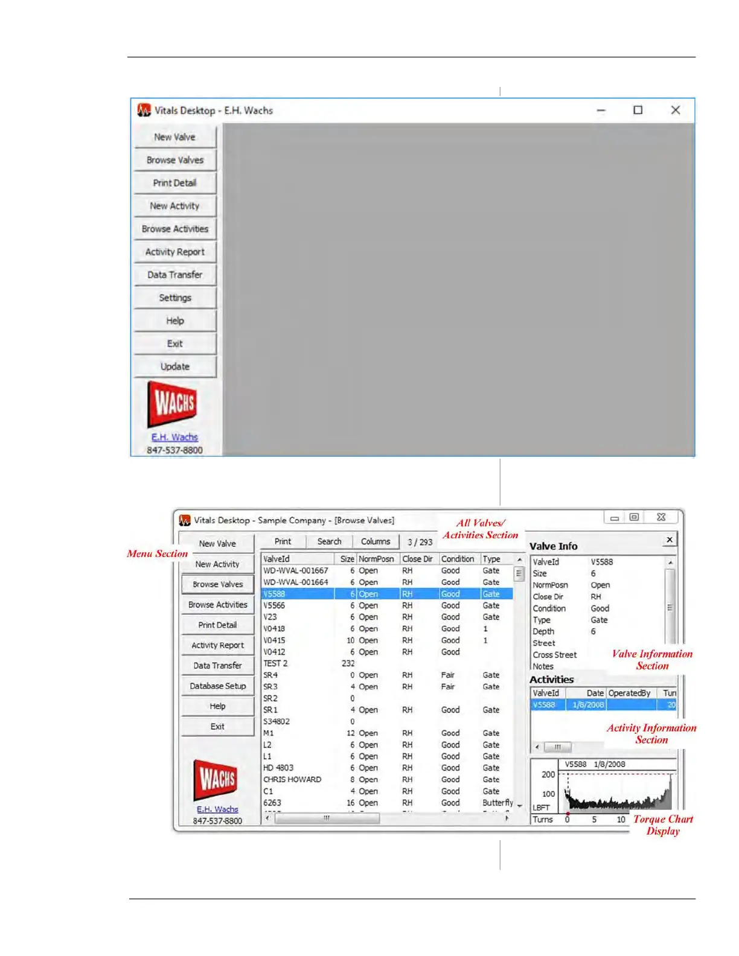This screenshot has height=956, width=739.
Task: Click Help in lower window menu
Action: [x=217, y=706]
